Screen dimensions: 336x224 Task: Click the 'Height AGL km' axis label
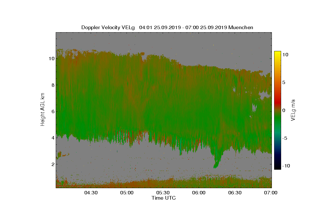pyautogui.click(x=43, y=110)
